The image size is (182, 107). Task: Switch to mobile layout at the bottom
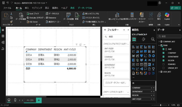click(15, 100)
